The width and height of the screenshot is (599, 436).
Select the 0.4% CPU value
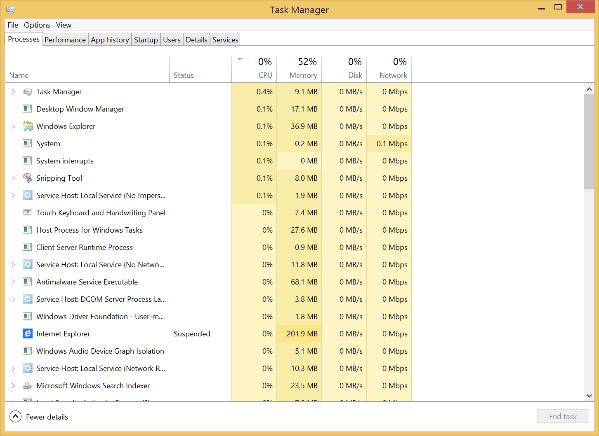point(264,92)
